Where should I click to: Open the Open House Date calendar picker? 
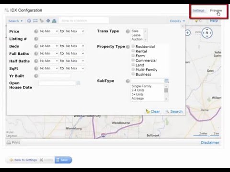coord(78,83)
